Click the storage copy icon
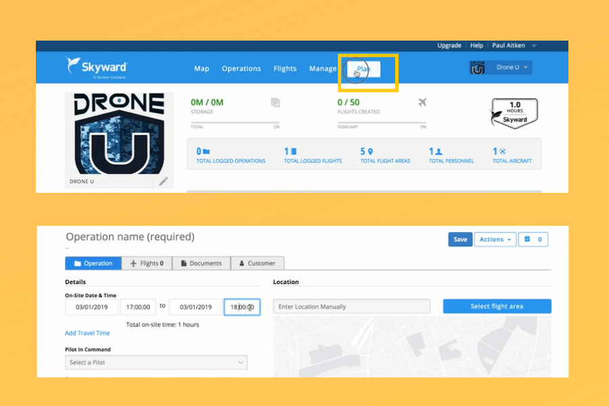The image size is (609, 406). 275,102
